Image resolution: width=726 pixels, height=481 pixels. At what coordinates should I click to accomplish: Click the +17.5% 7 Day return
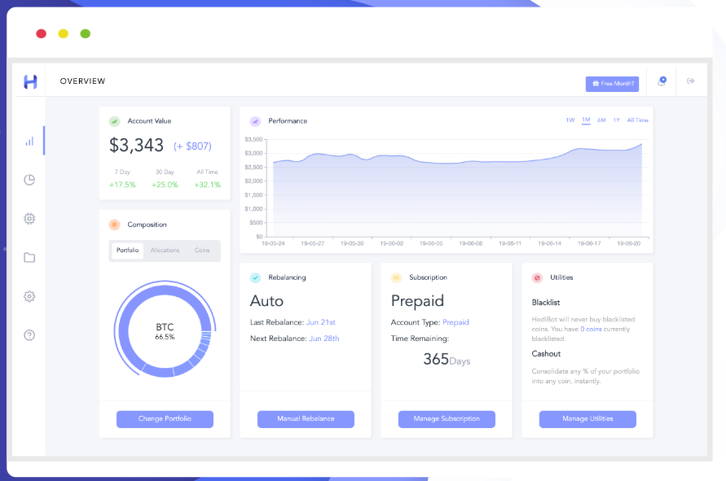(123, 185)
